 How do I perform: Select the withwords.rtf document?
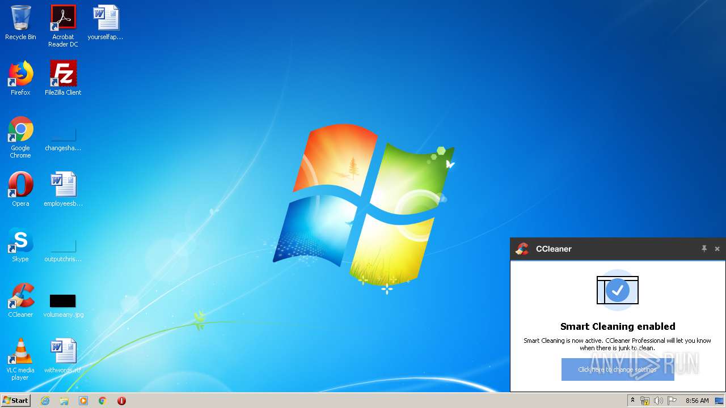coord(63,356)
